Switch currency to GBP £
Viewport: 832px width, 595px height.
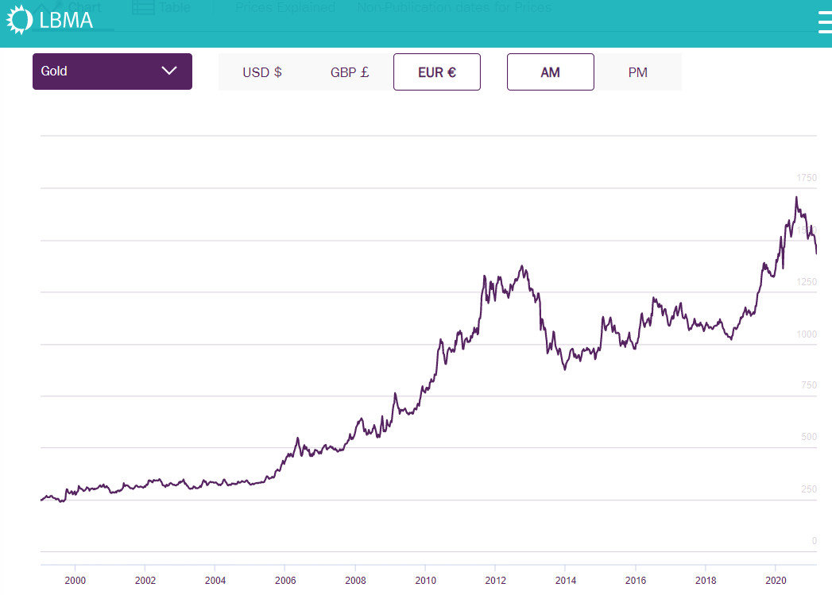click(350, 72)
